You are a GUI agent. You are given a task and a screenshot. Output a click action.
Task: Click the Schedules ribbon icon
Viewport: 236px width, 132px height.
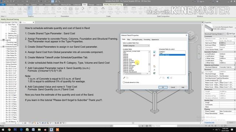pos(133,10)
